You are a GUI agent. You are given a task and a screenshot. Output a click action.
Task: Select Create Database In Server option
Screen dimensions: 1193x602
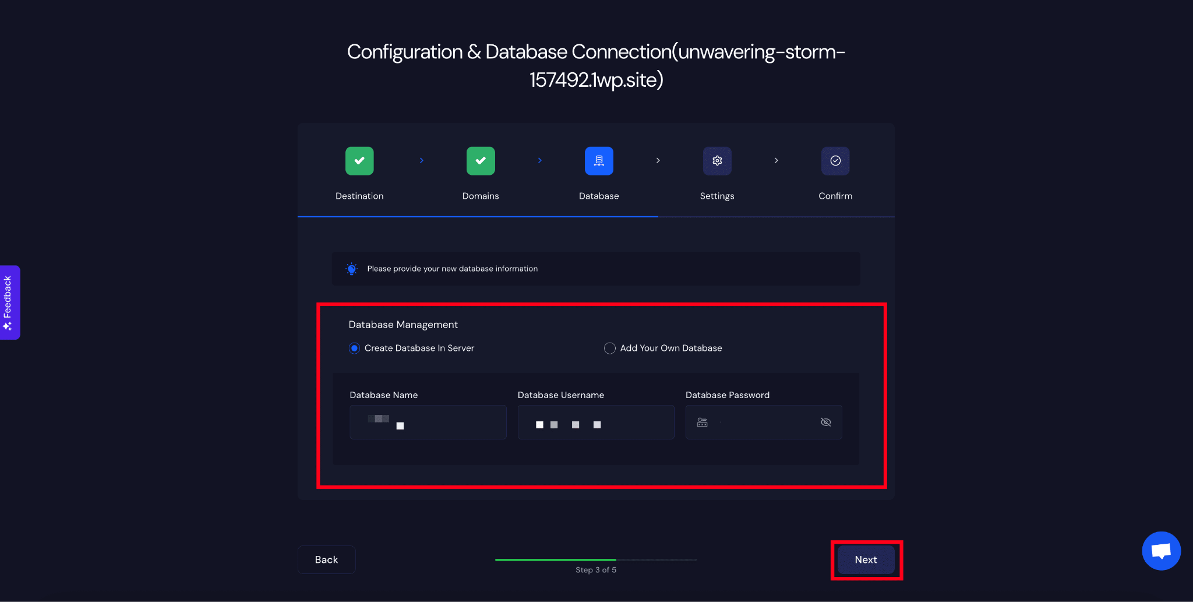coord(354,348)
